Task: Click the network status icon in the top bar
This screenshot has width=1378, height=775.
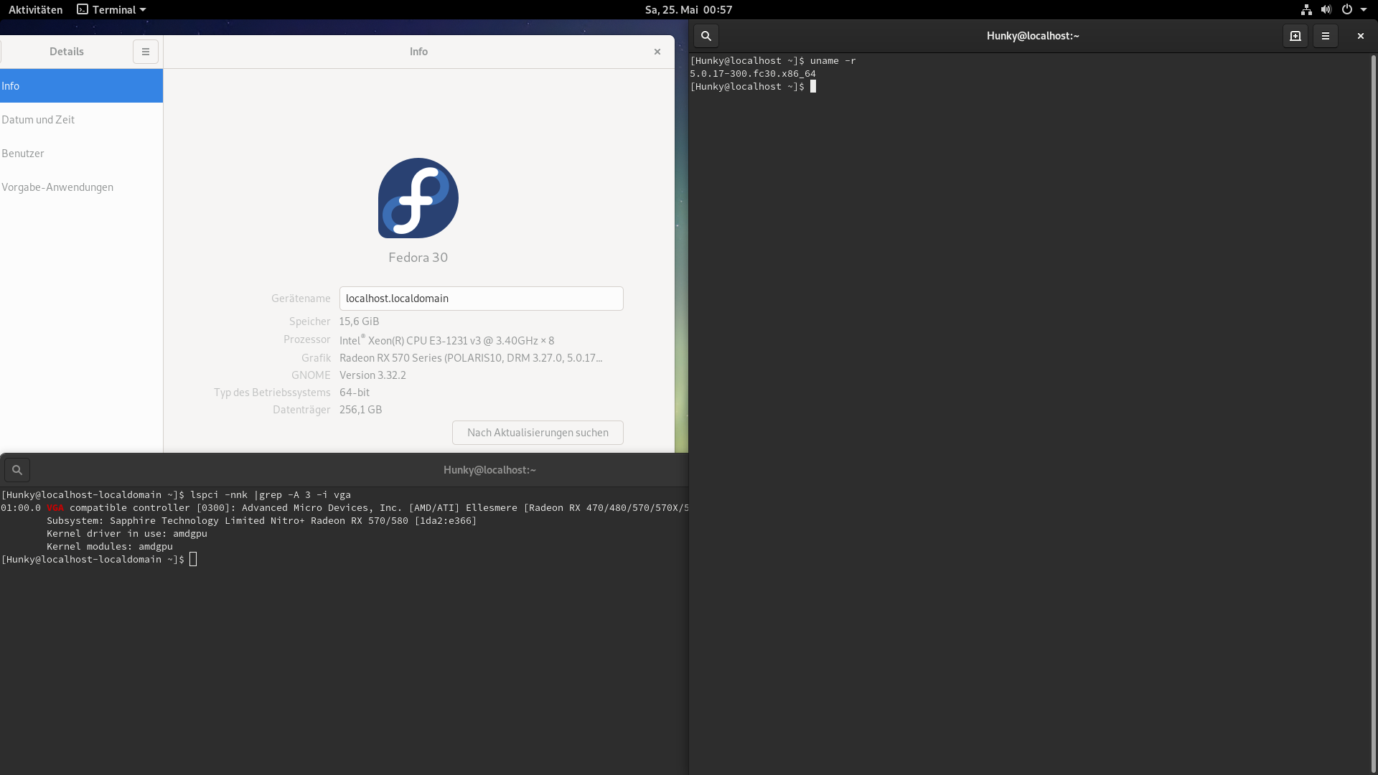Action: pyautogui.click(x=1306, y=9)
